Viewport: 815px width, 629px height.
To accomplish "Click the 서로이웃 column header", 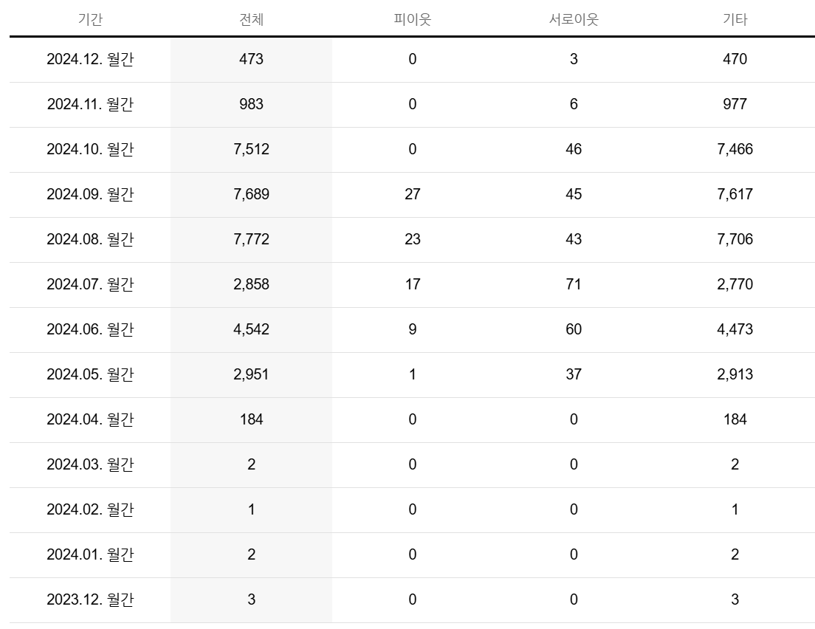I will coord(574,19).
